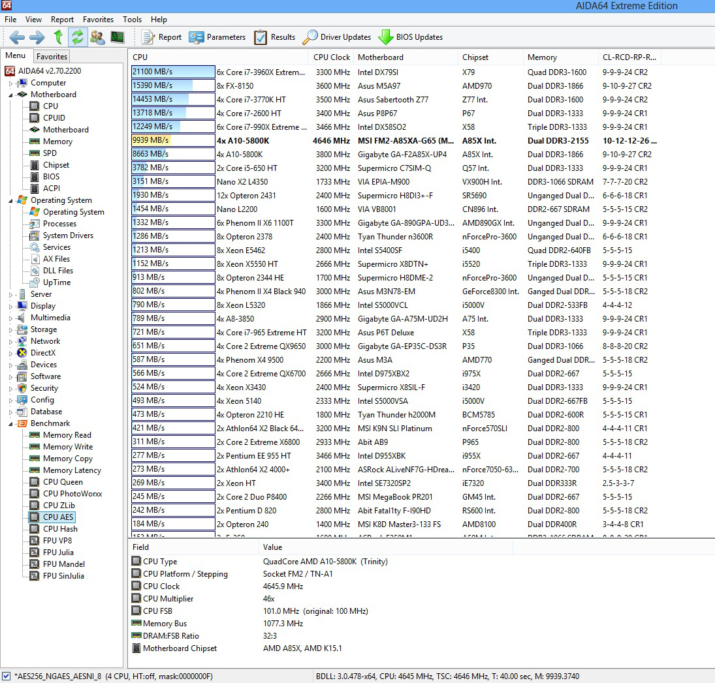Image resolution: width=715 pixels, height=683 pixels.
Task: Expand the Multimedia tree node
Action: (x=11, y=318)
